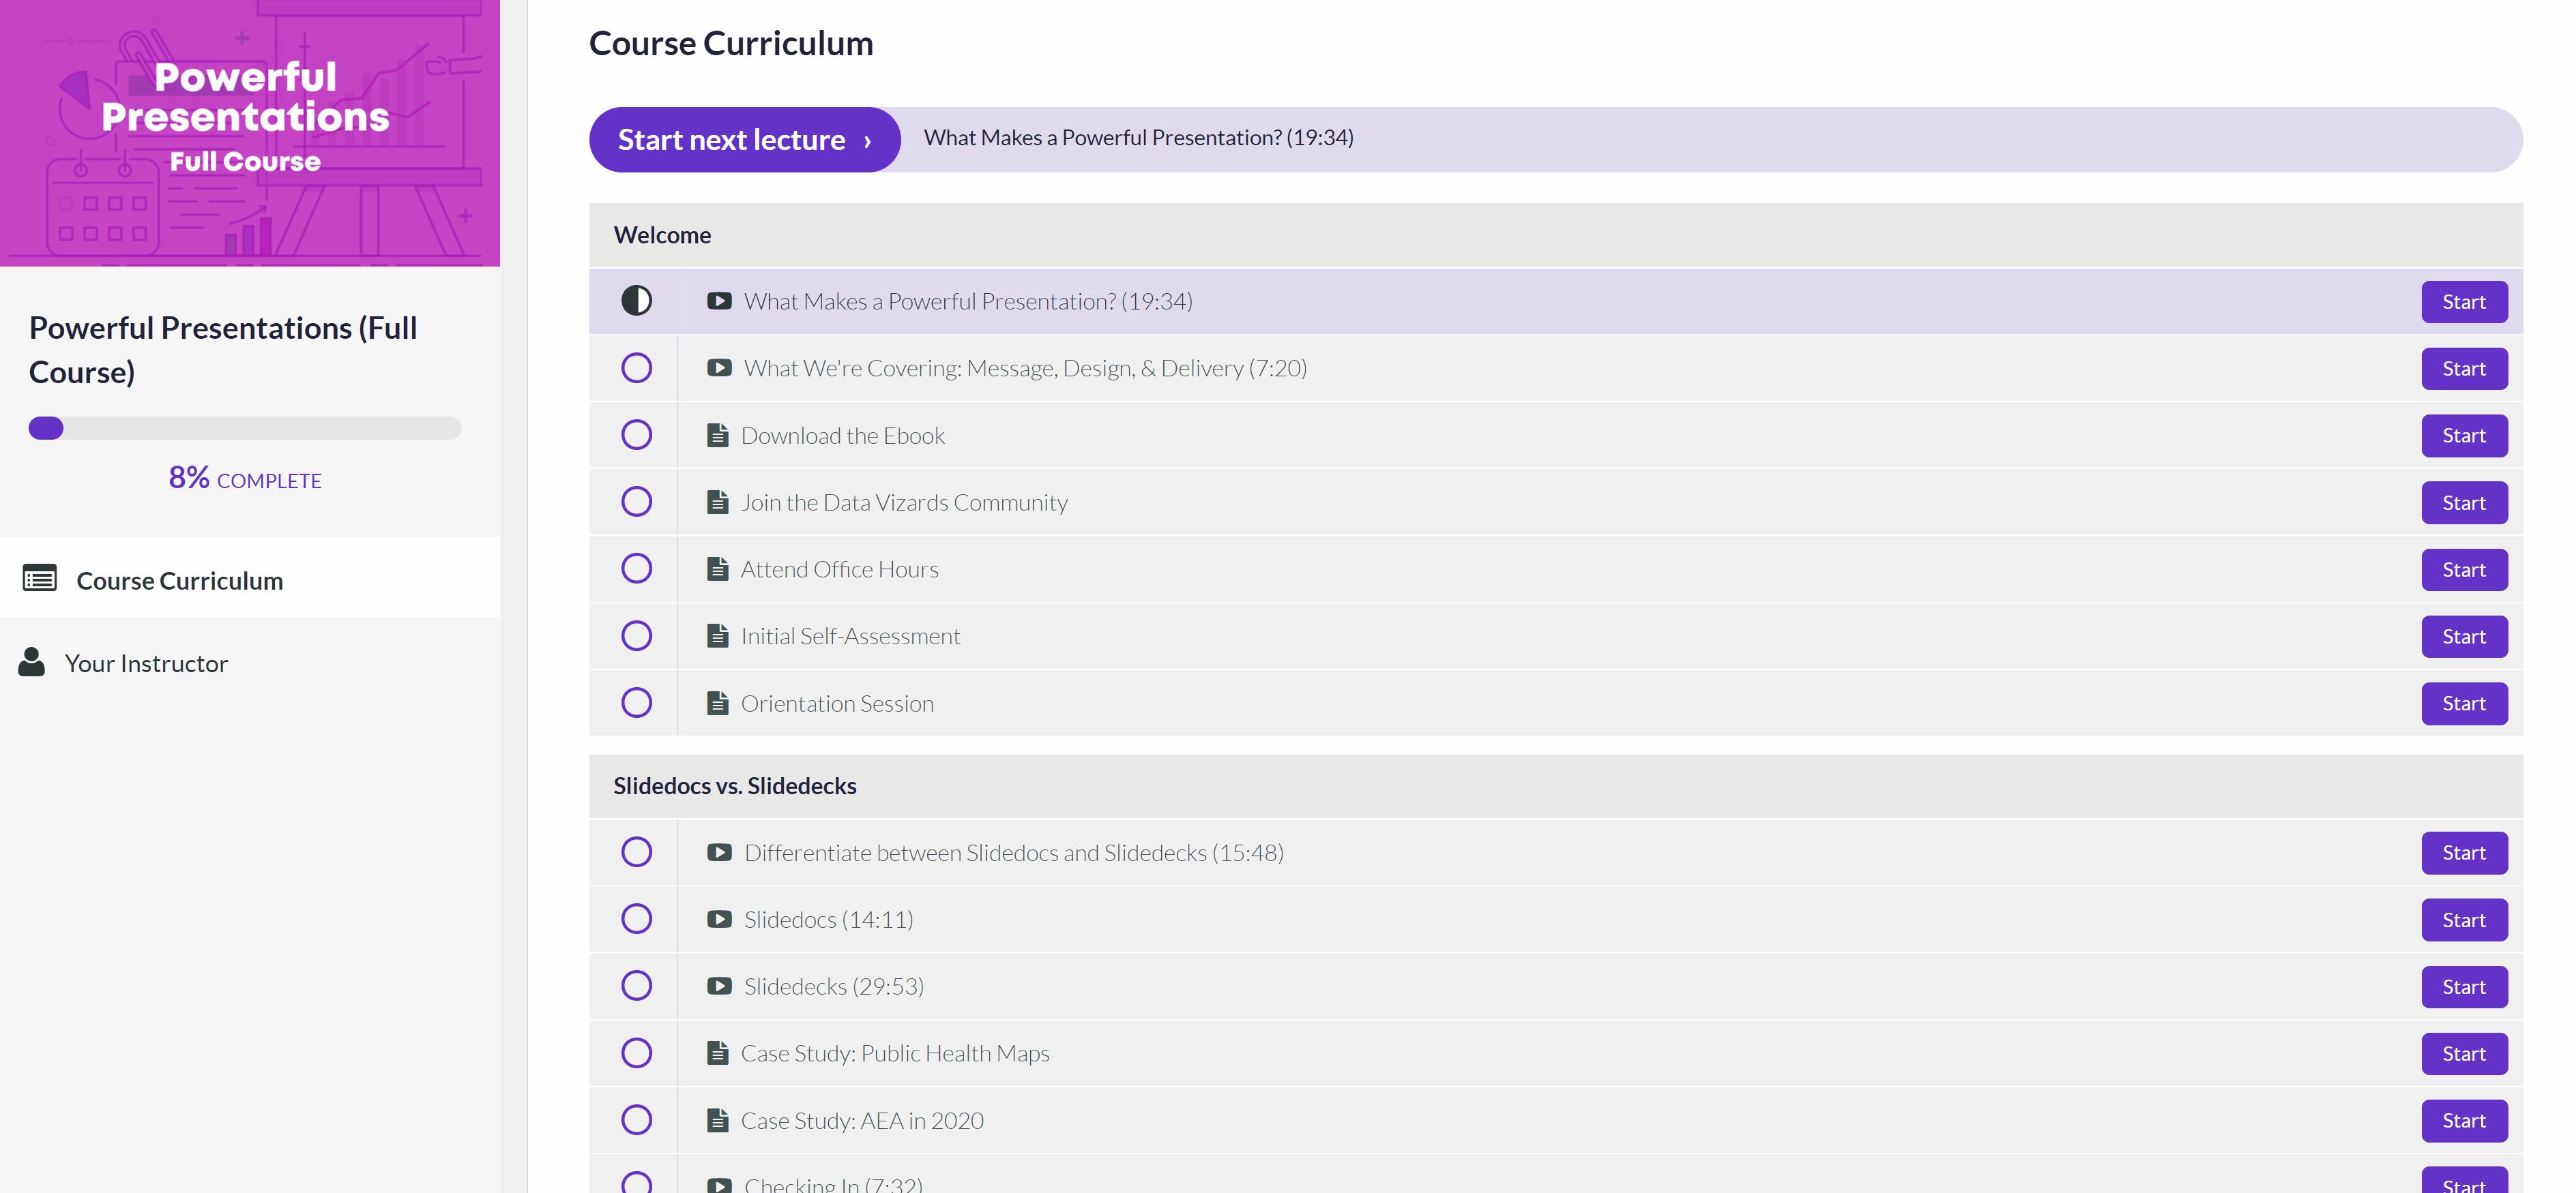Click the document icon beside Initial Self-Assessment
Screen dimensions: 2576x1193
[718, 635]
